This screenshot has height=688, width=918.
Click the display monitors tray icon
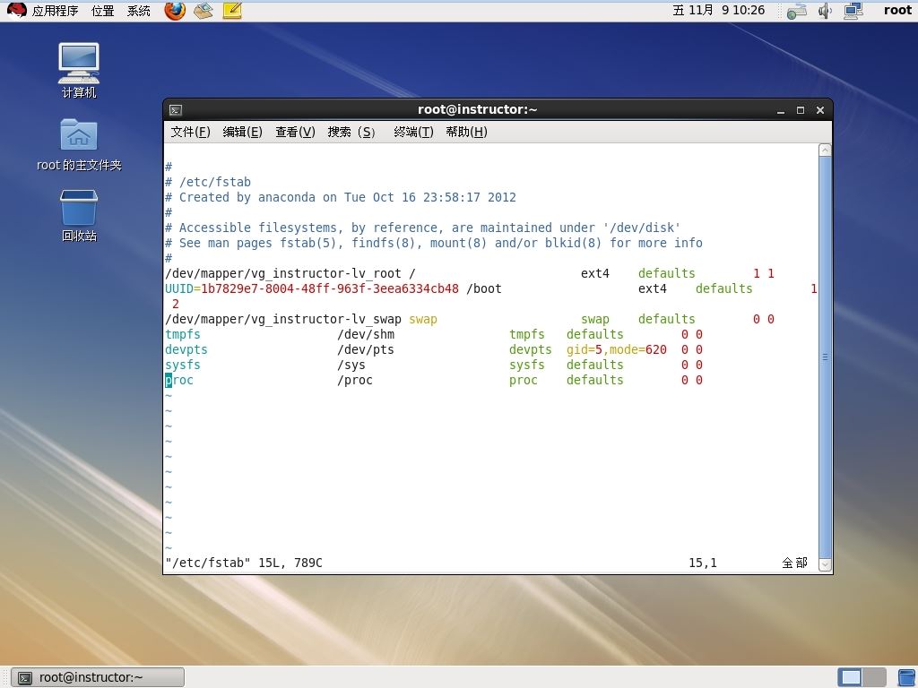pos(853,11)
